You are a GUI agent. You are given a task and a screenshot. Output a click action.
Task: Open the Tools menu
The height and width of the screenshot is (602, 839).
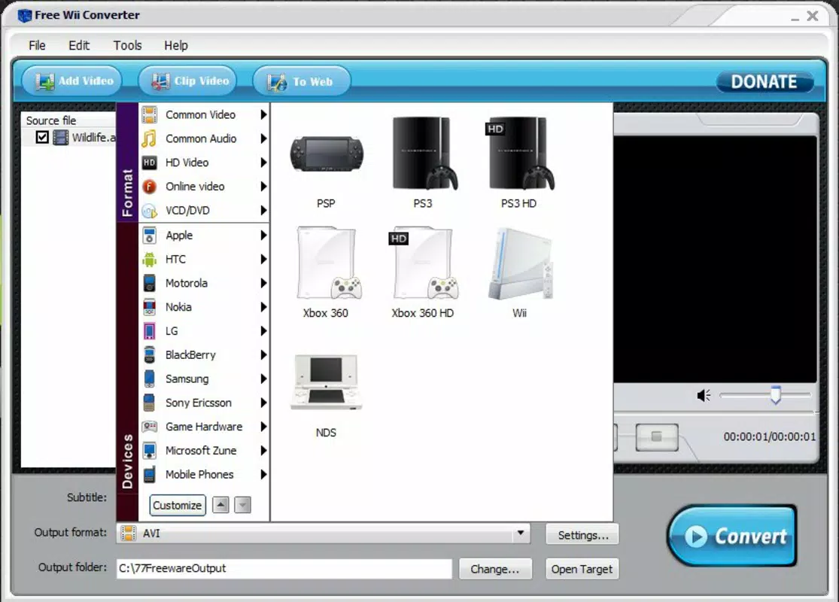point(127,45)
